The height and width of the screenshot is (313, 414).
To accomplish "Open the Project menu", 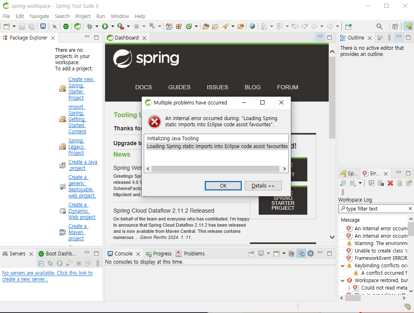I will [x=83, y=16].
